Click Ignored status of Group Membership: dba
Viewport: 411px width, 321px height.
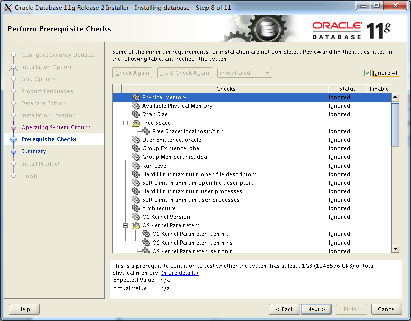click(339, 157)
